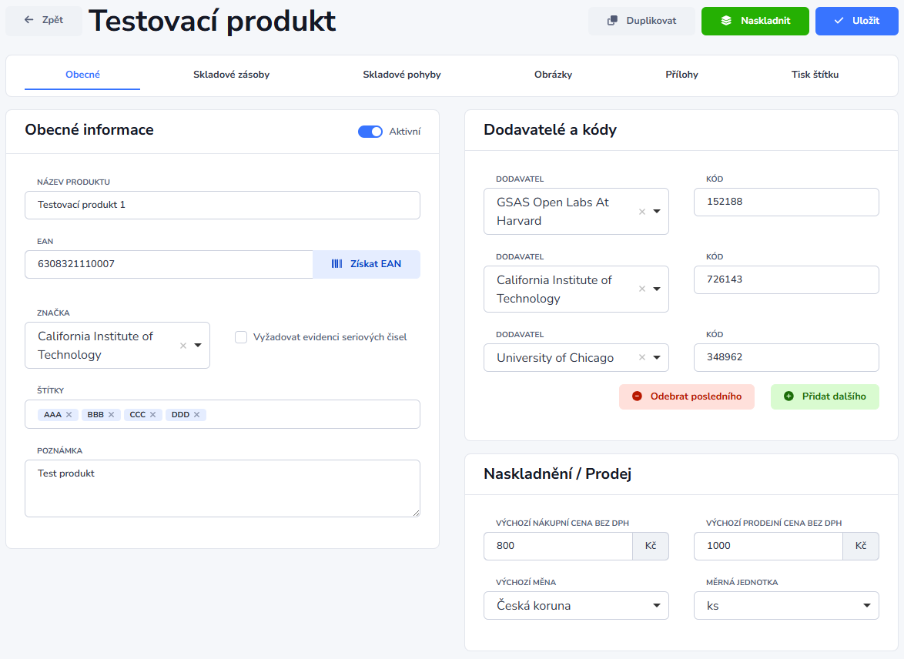Click the checkmark icon on the Uložit button
The image size is (904, 659).
[x=837, y=21]
